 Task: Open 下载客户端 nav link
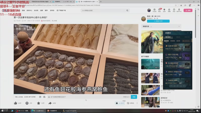[x=61, y=10]
